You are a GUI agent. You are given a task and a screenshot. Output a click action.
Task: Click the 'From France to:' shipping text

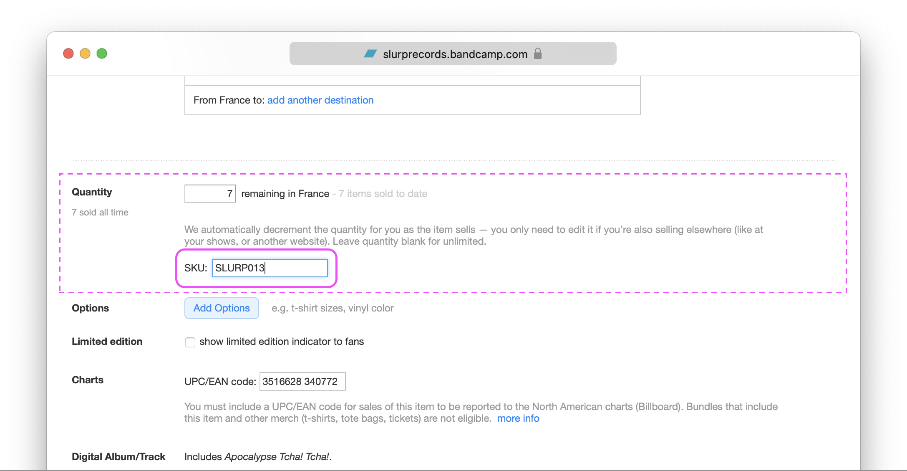tap(229, 100)
